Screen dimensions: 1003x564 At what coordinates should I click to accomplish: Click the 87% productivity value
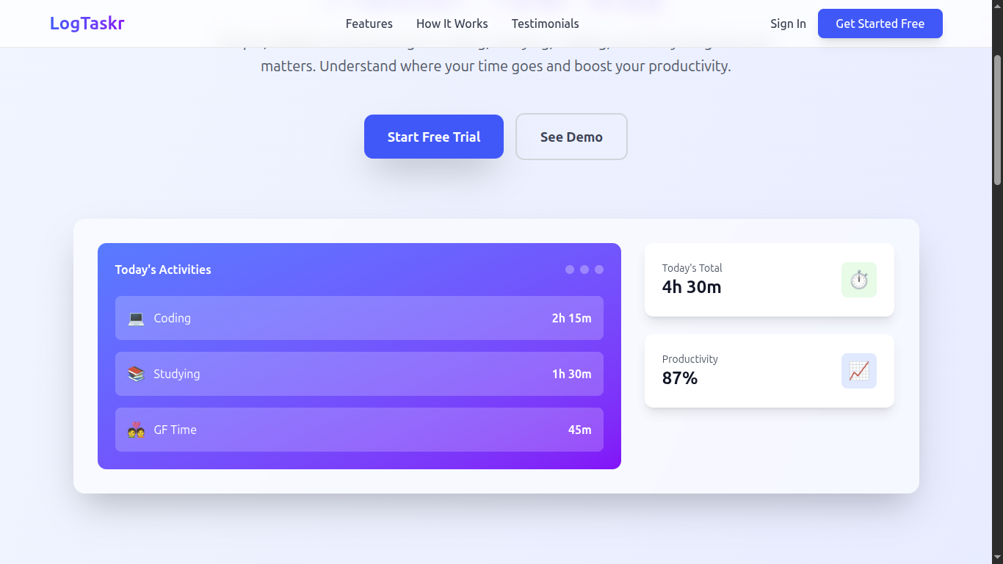[x=680, y=378]
